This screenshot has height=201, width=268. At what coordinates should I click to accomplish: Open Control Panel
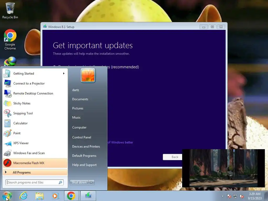82,137
